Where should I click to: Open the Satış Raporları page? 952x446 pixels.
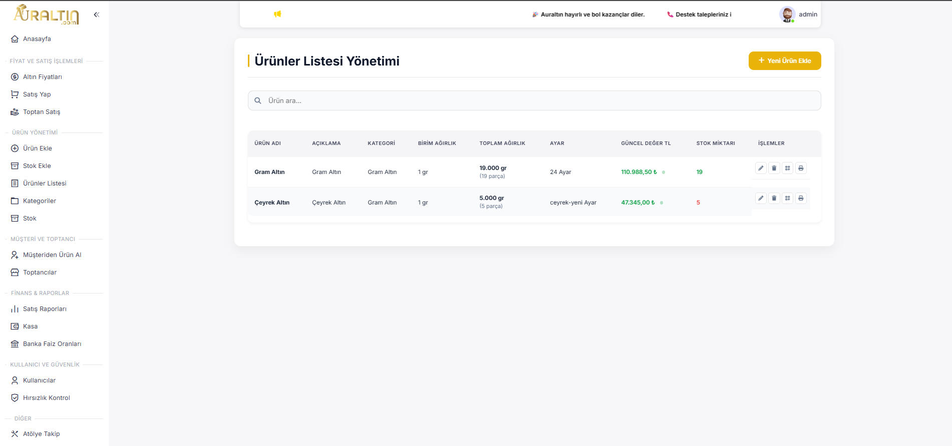(45, 309)
